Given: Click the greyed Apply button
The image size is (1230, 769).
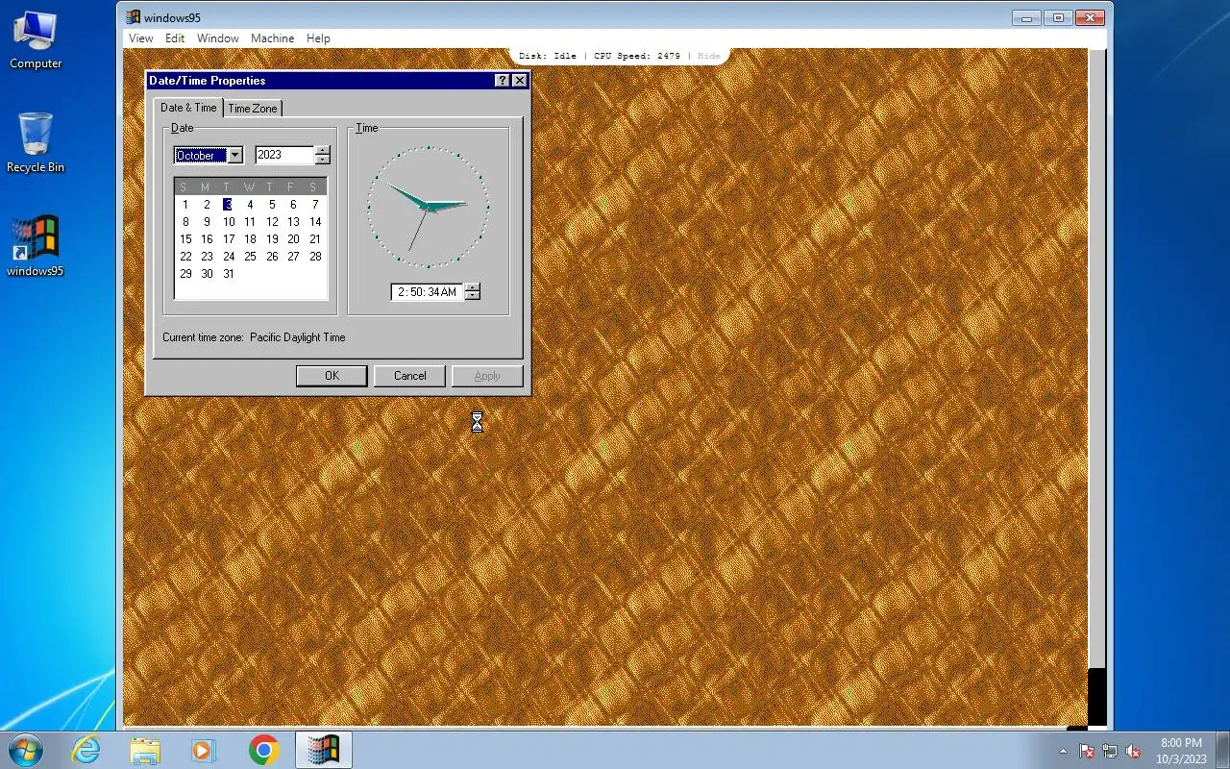Looking at the screenshot, I should pos(487,376).
